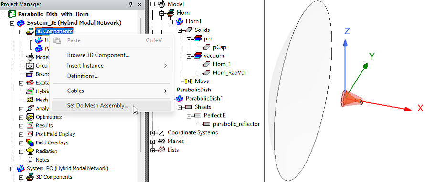Click the Model icon in the history tree
The height and width of the screenshot is (182, 425).
[162, 4]
